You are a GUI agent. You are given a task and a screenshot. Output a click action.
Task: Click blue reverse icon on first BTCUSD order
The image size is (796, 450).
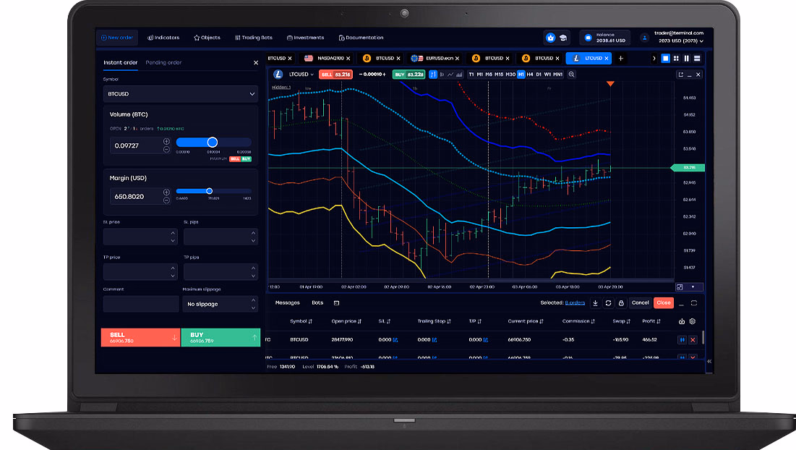pyautogui.click(x=682, y=340)
